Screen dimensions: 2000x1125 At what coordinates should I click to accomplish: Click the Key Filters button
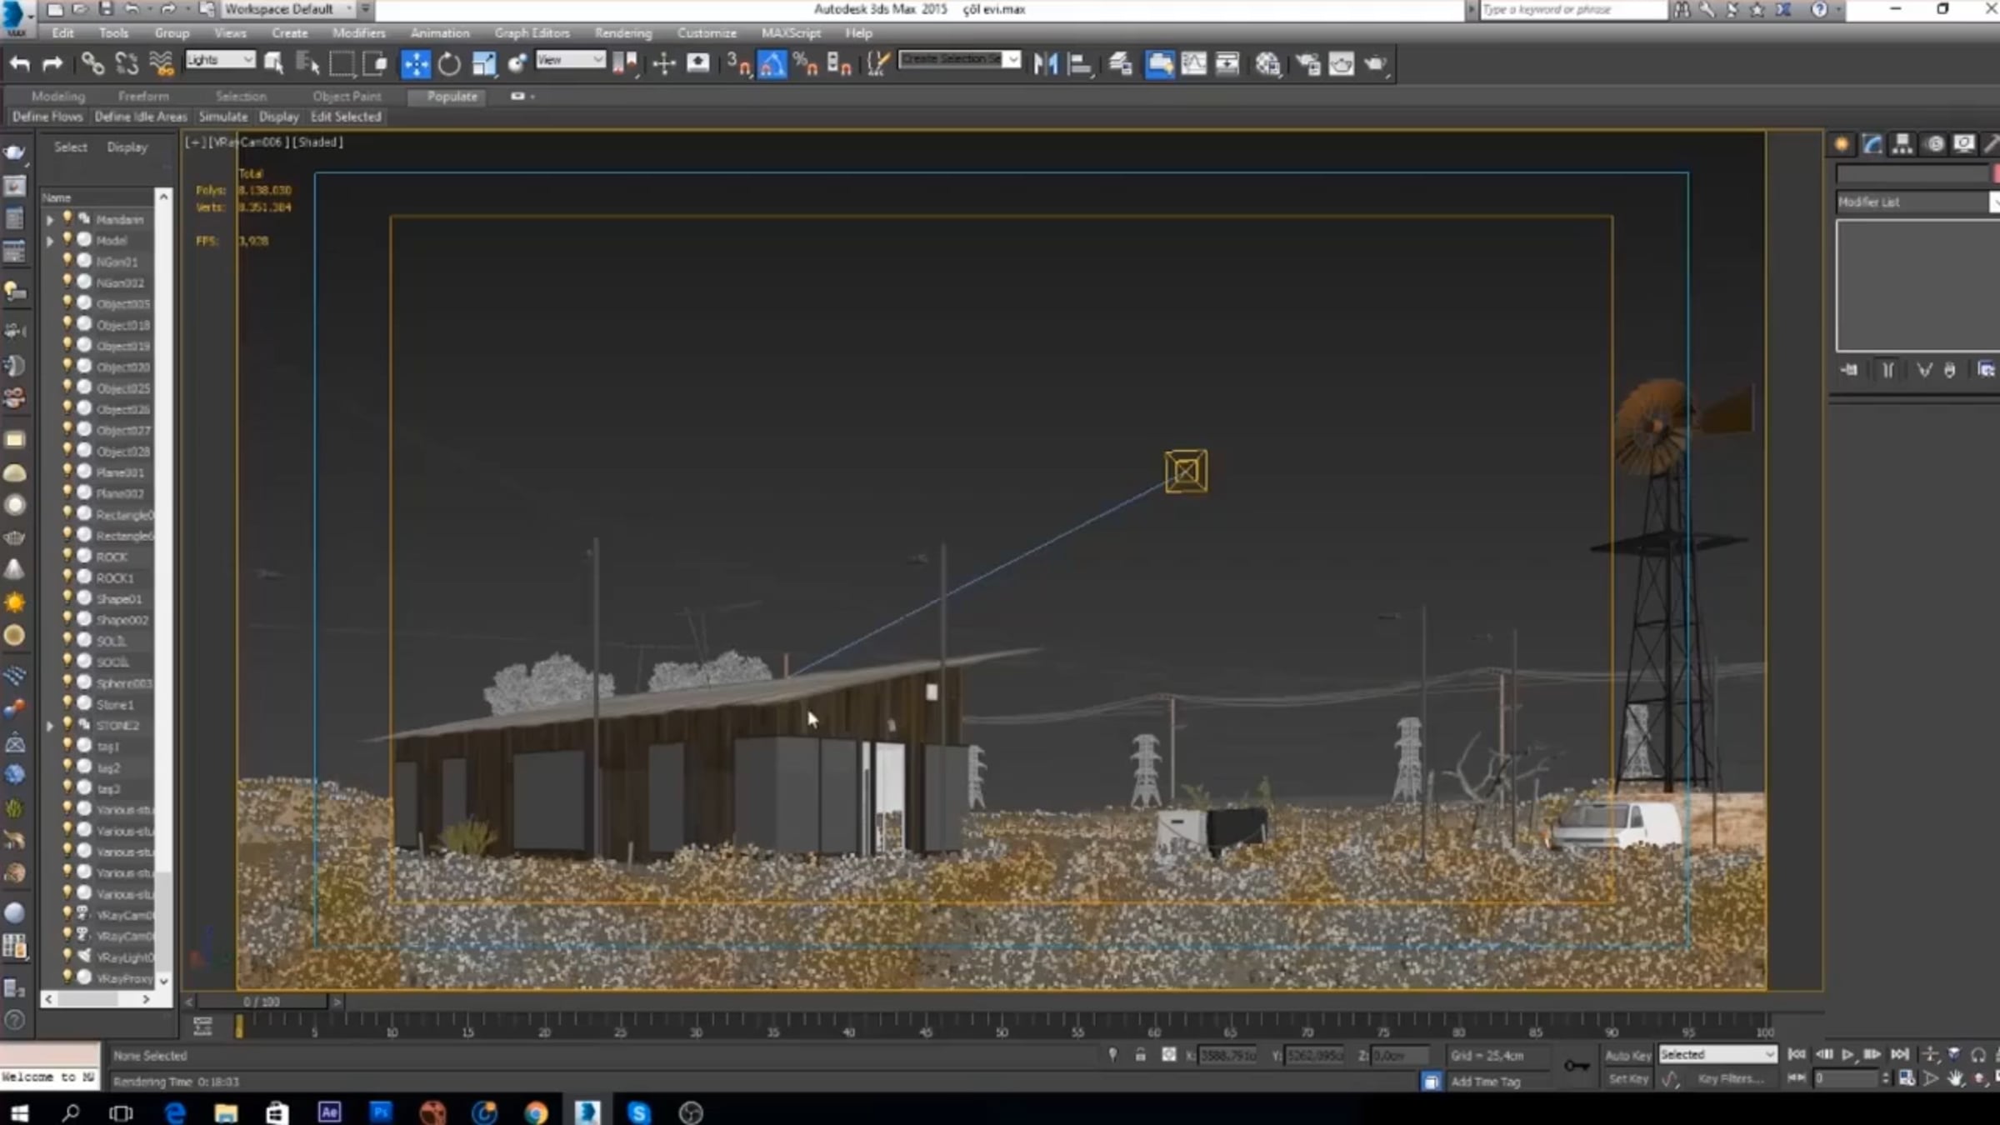pyautogui.click(x=1730, y=1079)
